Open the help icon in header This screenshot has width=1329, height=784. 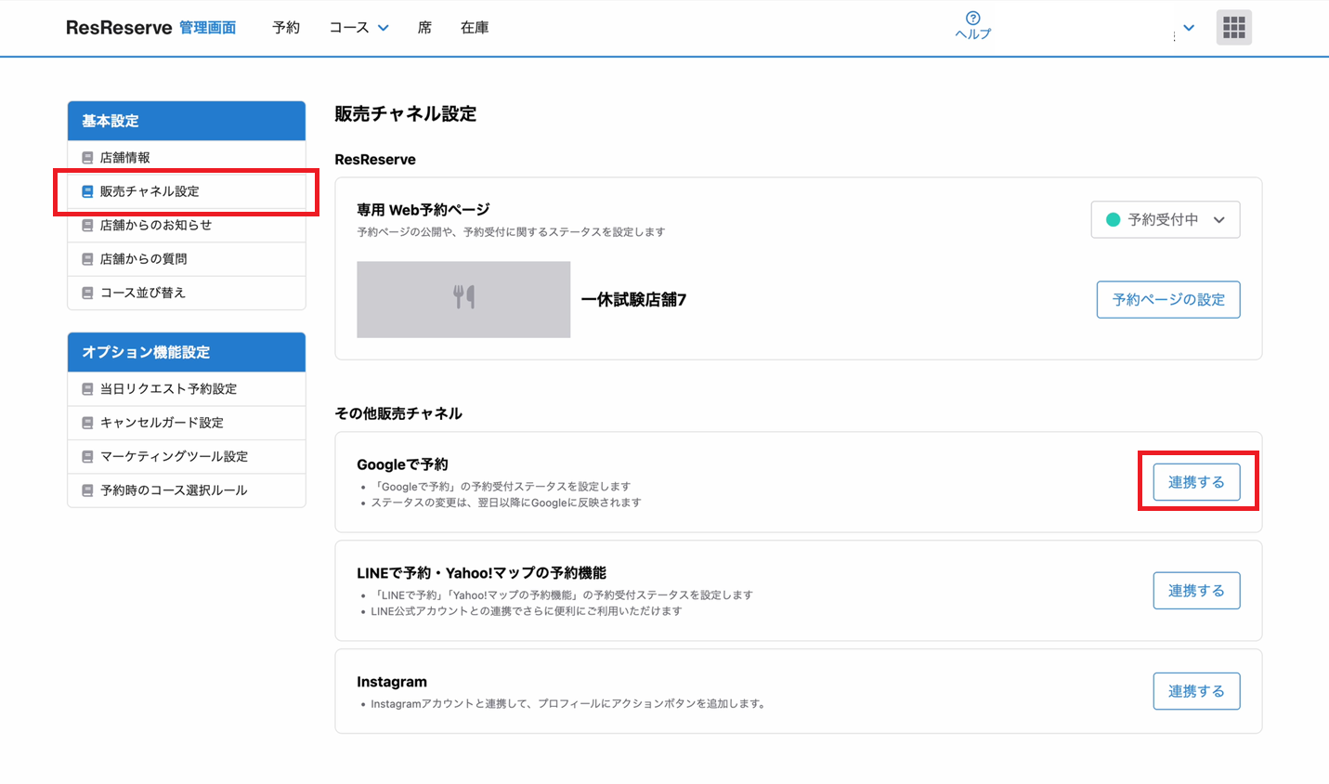(972, 18)
